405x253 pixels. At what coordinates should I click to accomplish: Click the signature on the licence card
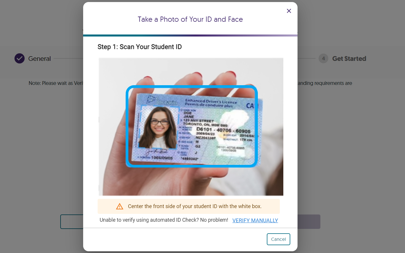tap(156, 152)
